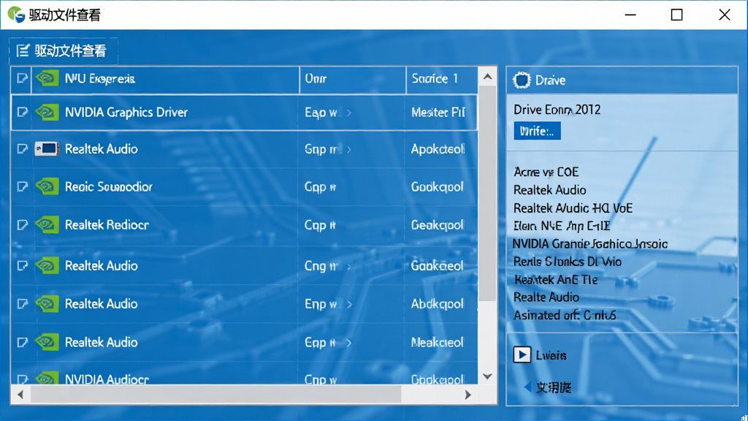The height and width of the screenshot is (421, 748).
Task: Click the Asinated entry in the Draive list
Action: [x=565, y=316]
